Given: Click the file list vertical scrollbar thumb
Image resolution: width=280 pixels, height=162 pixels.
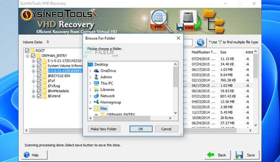Looking at the screenshot, I should [256, 66].
